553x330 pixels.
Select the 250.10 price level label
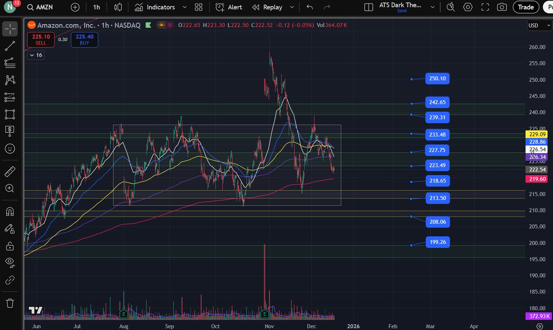tap(437, 79)
